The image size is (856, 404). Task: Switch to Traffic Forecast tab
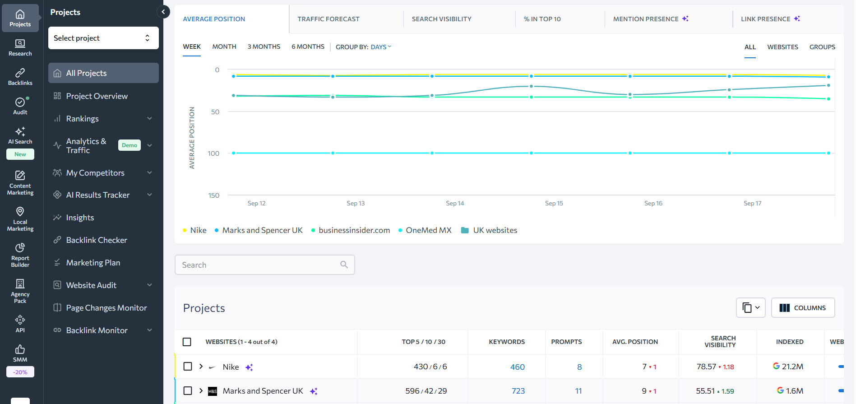coord(329,19)
